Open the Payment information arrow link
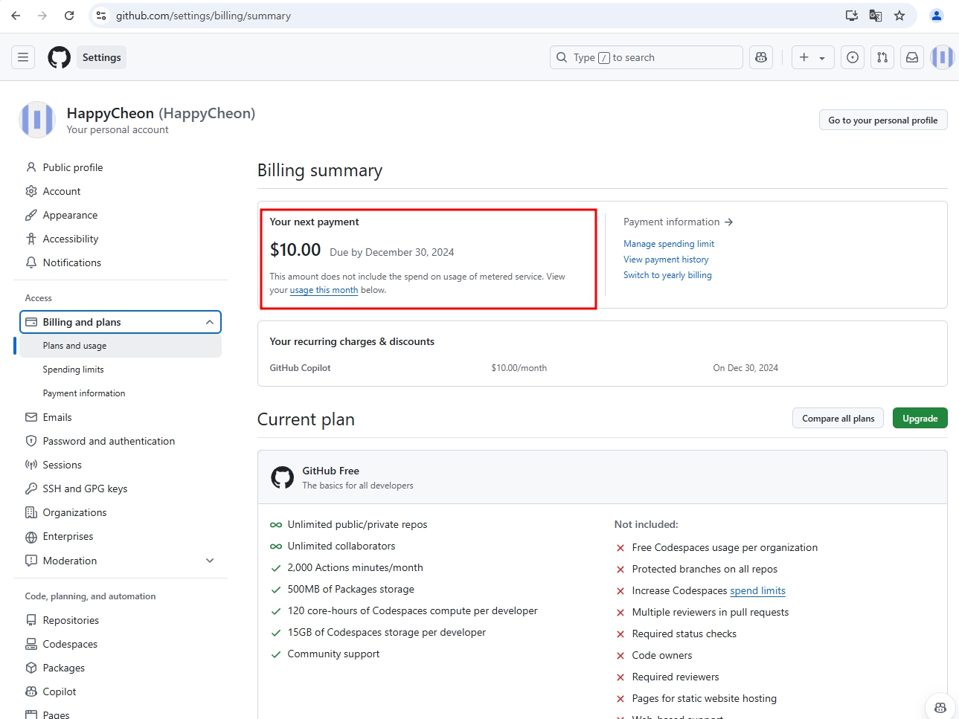 pos(678,222)
